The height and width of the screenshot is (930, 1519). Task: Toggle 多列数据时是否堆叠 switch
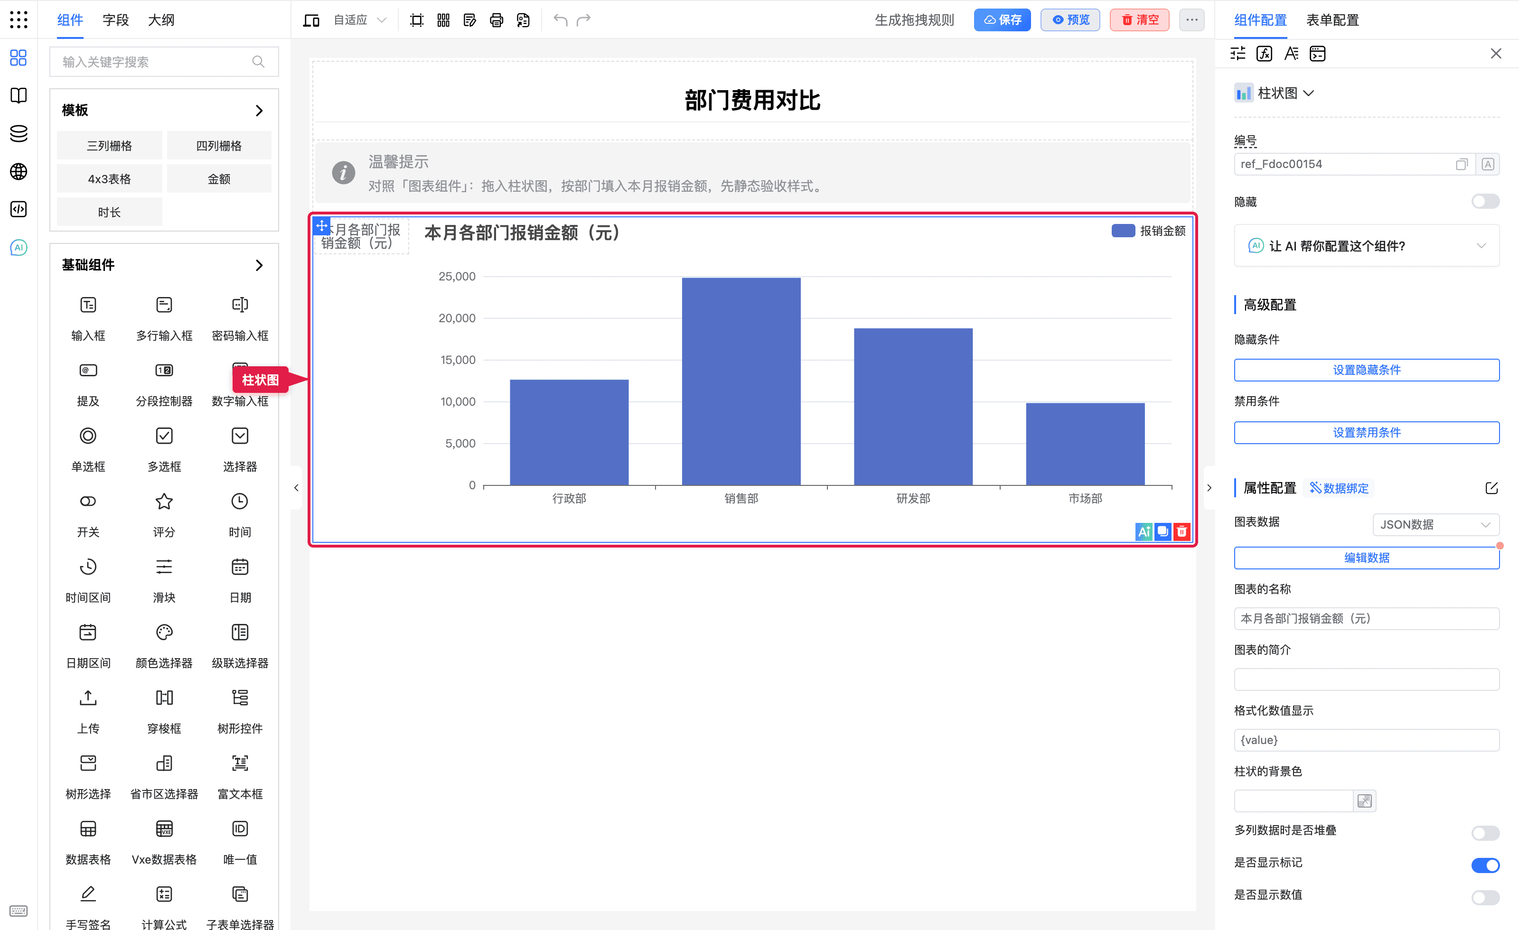pyautogui.click(x=1486, y=833)
